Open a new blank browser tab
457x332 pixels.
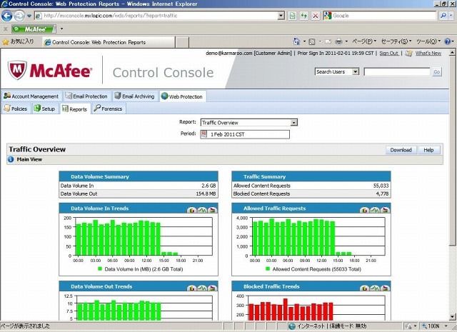click(x=182, y=43)
